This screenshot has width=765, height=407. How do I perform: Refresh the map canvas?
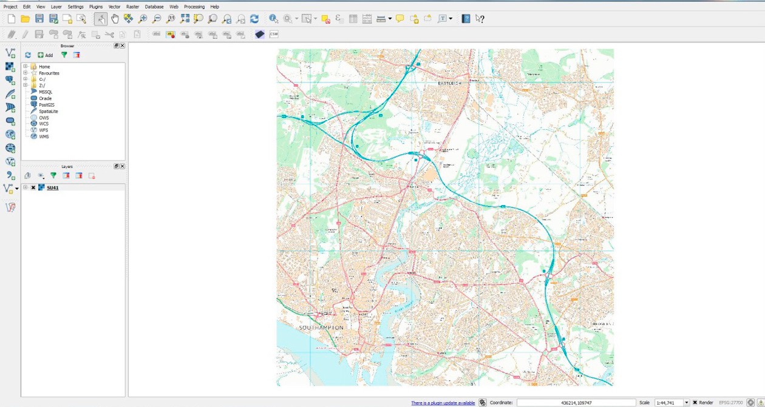click(254, 18)
